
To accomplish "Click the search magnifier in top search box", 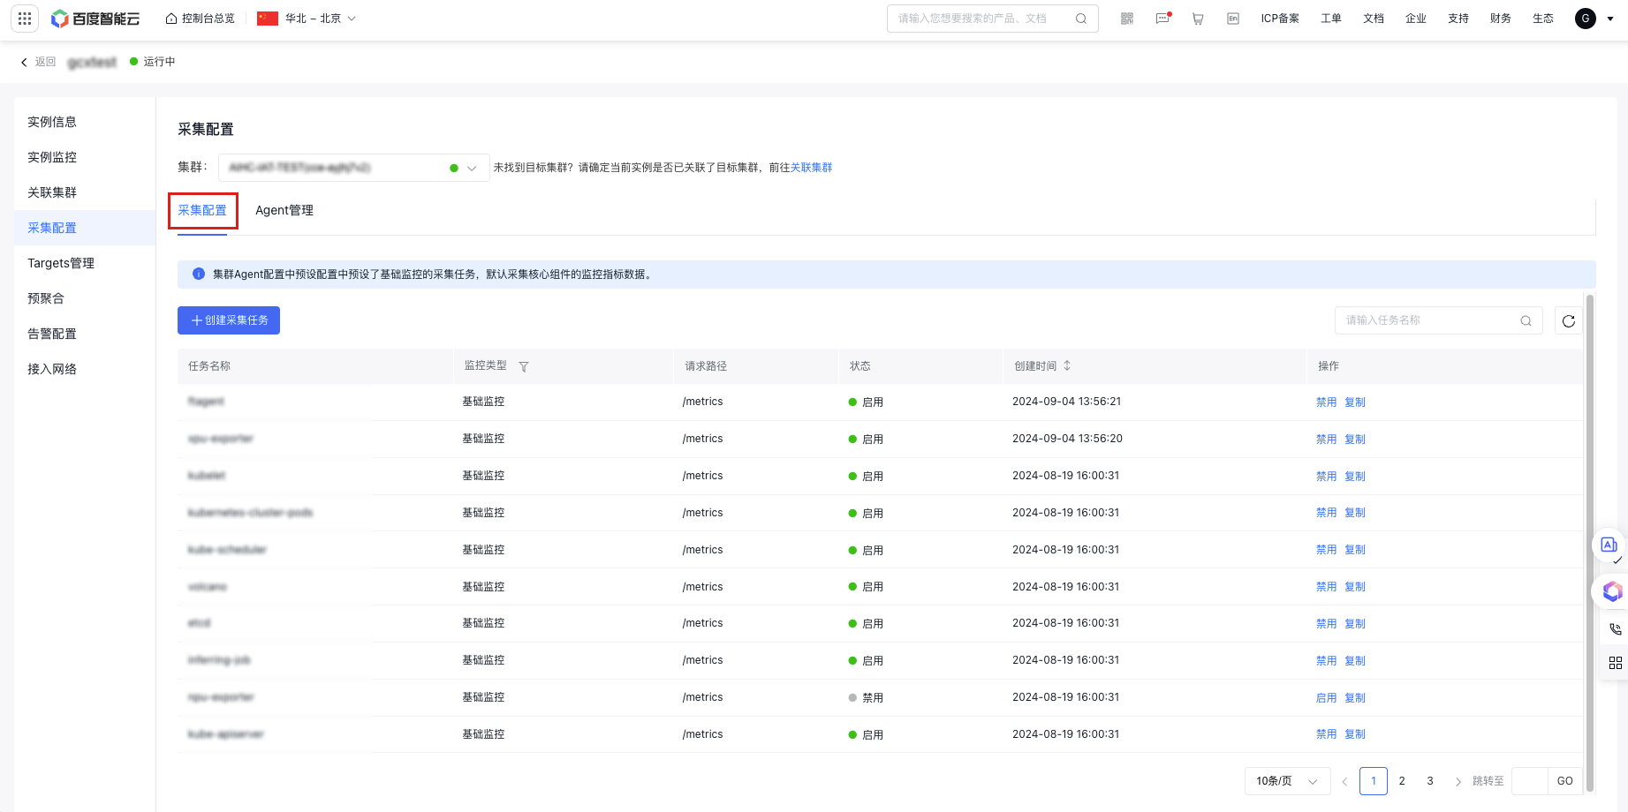I will pos(1081,19).
